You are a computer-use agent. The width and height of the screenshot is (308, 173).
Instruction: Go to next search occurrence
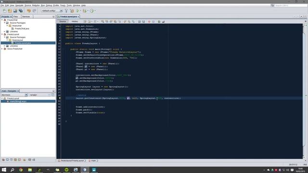click(x=111, y=21)
